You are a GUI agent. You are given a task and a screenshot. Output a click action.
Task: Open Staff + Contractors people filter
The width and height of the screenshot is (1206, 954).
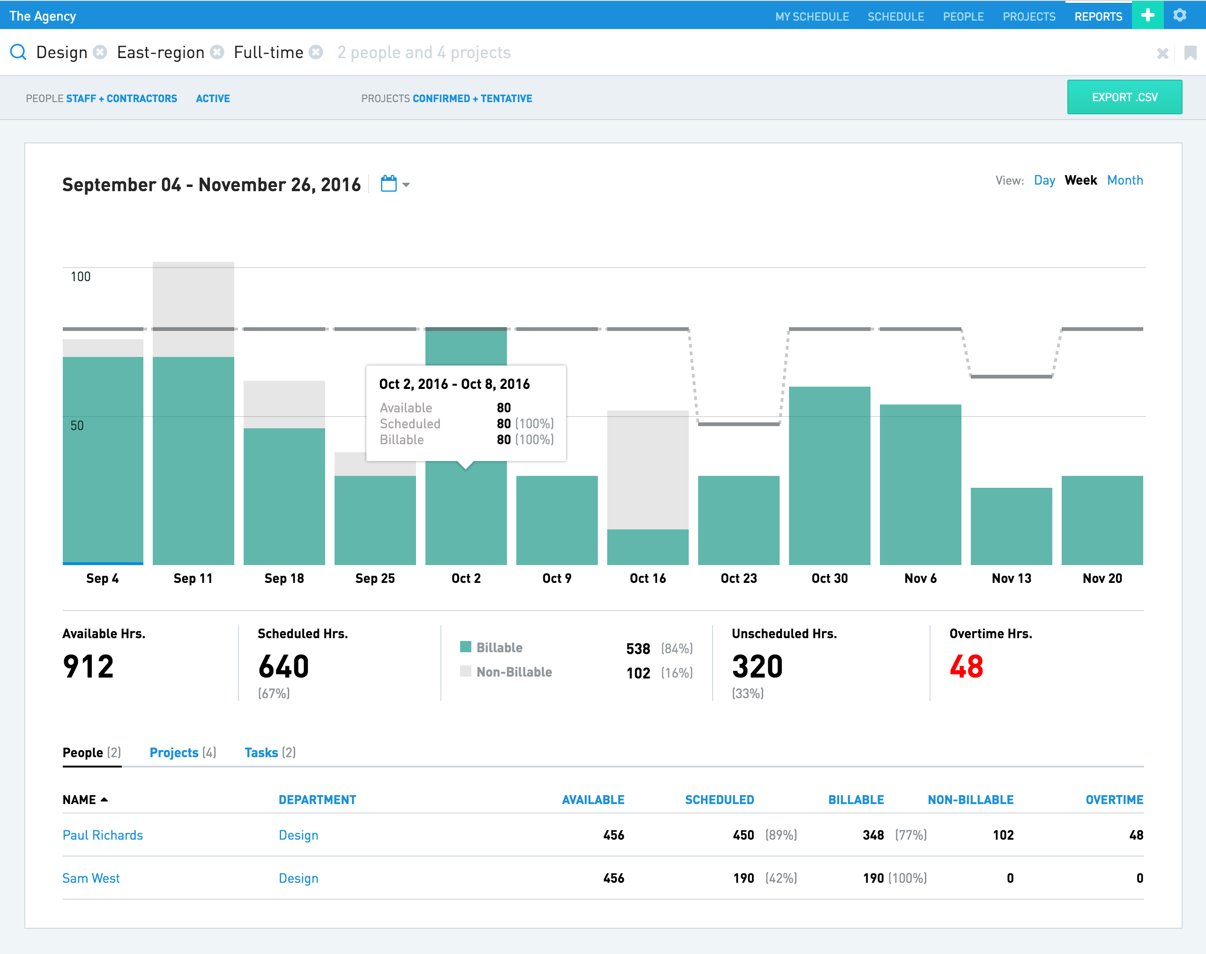(x=121, y=98)
